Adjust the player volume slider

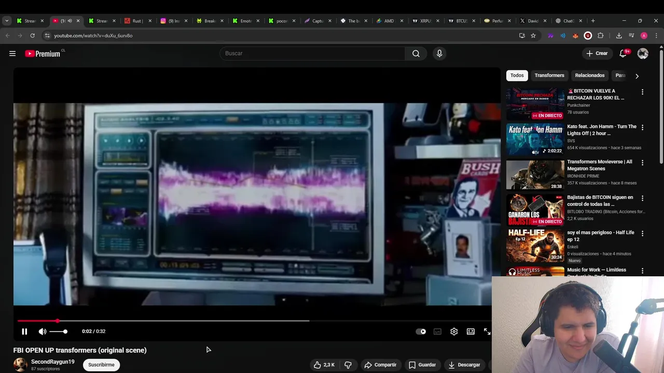58,332
